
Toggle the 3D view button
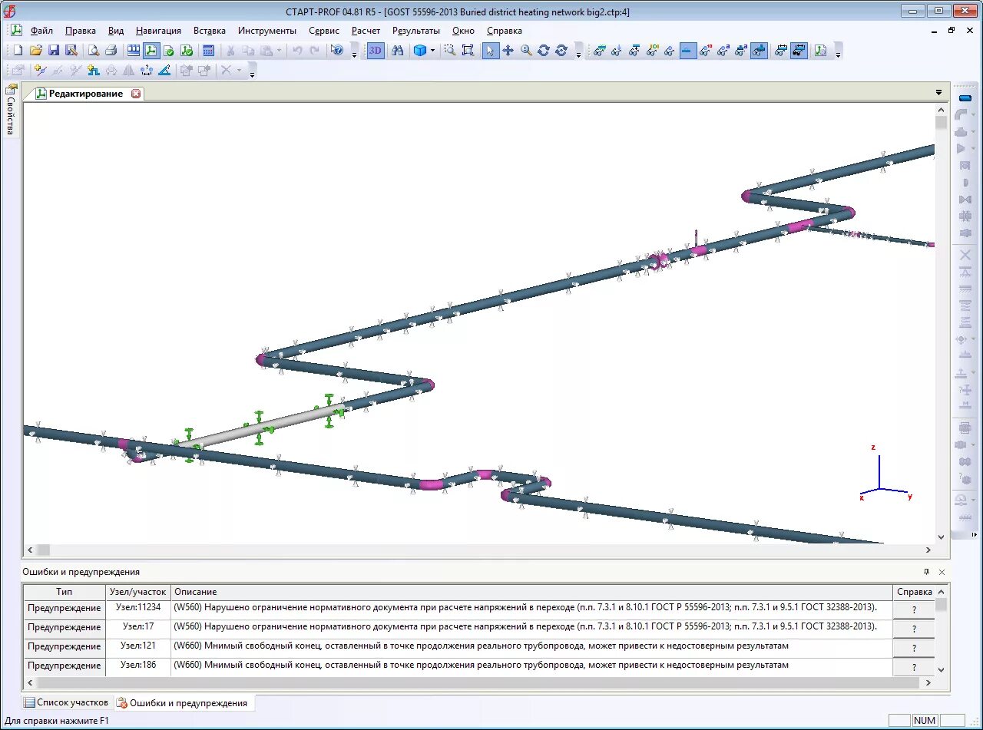point(376,51)
